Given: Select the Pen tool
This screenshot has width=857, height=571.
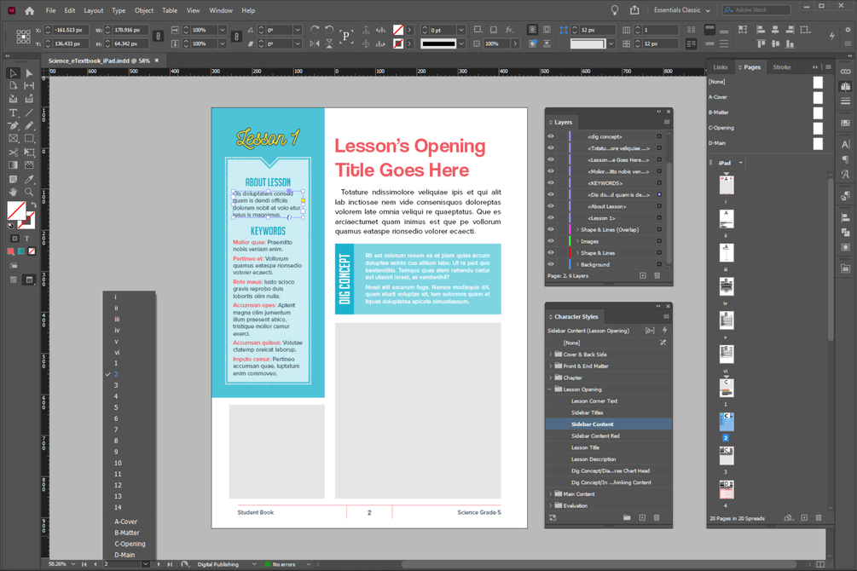Looking at the screenshot, I should click(13, 125).
